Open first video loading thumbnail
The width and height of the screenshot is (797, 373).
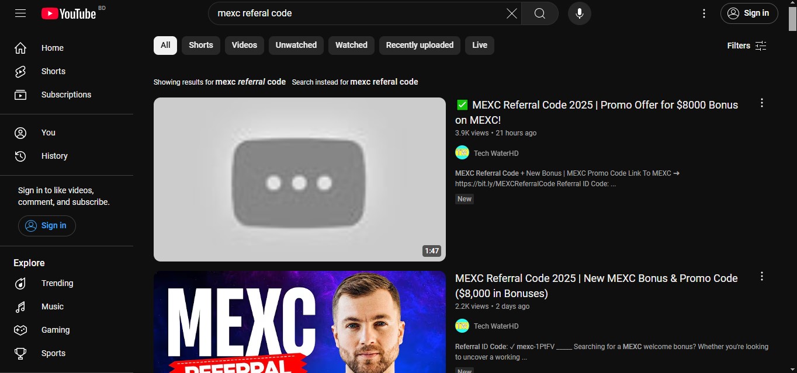(x=300, y=179)
